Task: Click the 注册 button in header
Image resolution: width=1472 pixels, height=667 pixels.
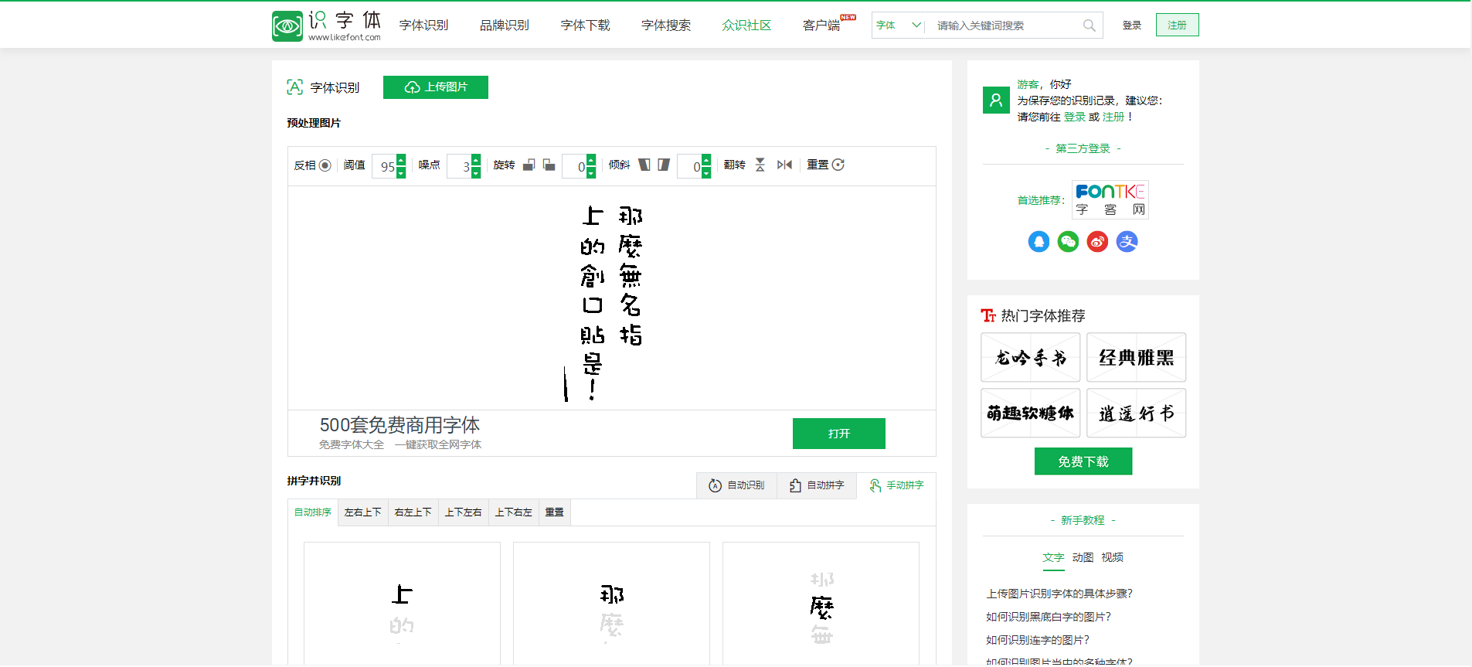Action: click(x=1178, y=26)
